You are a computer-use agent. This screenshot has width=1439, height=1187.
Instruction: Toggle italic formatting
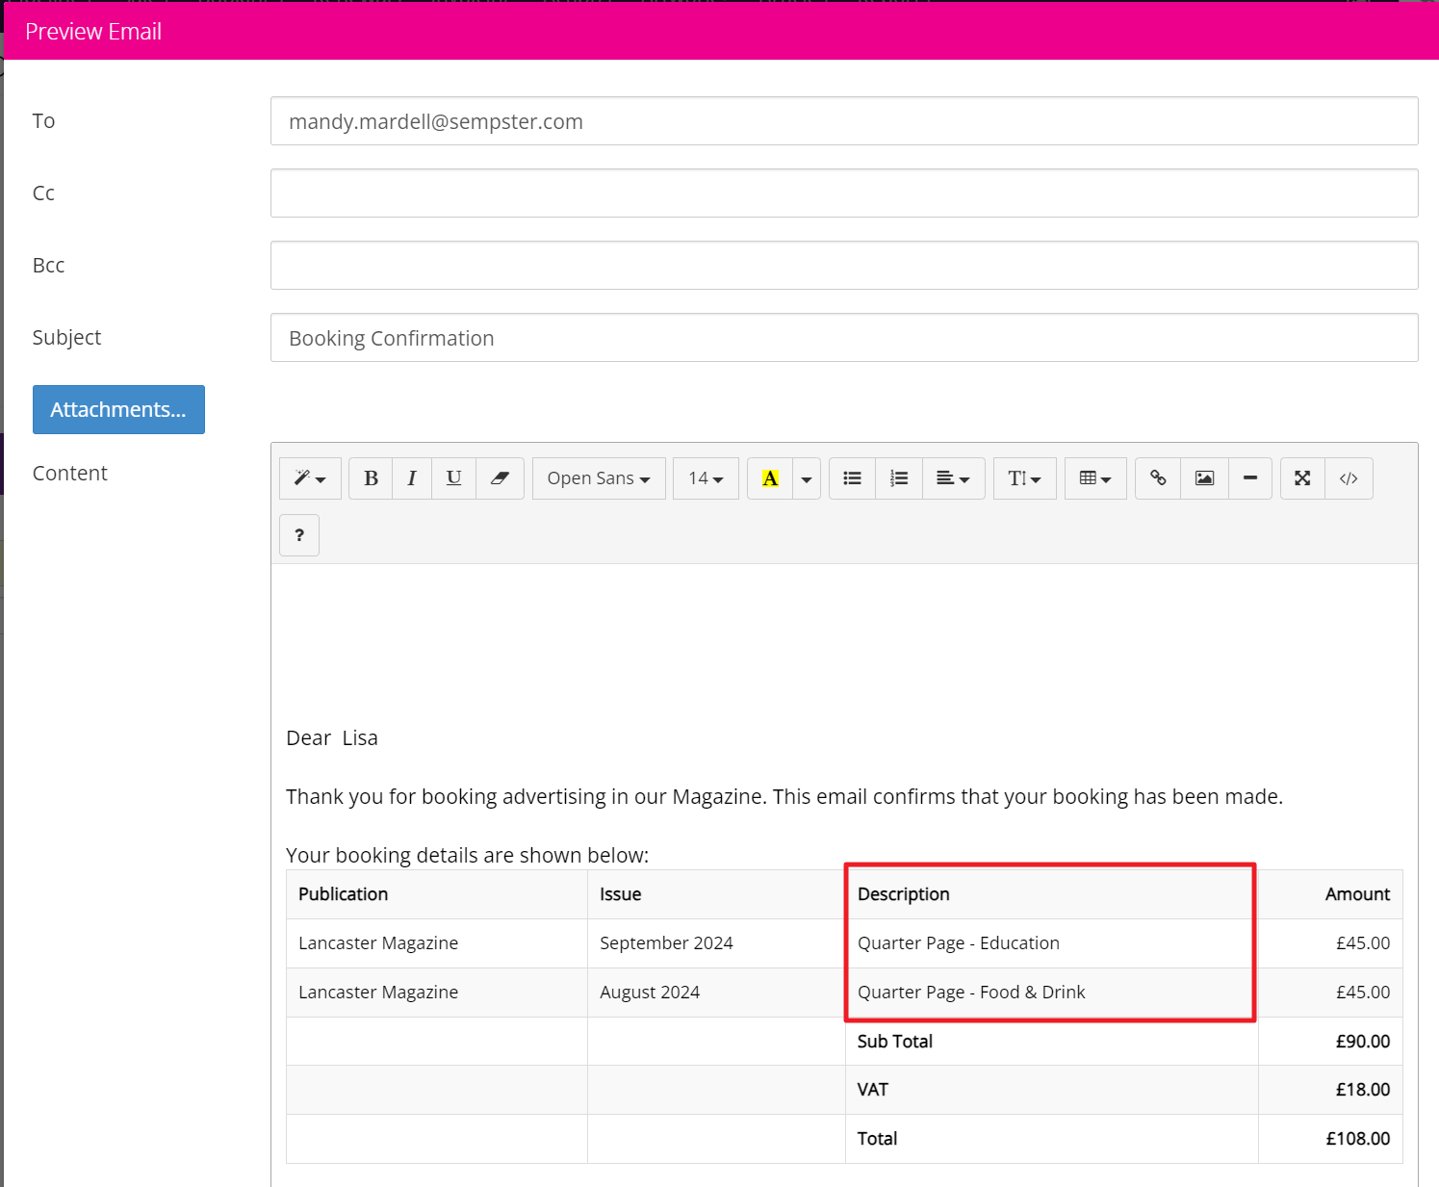[x=412, y=478]
